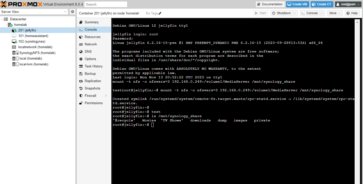Click the homelab node icon
Viewport: 363px width, 184px height.
click(x=10, y=25)
